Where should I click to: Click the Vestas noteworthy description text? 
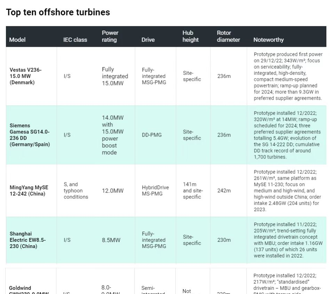pyautogui.click(x=288, y=76)
